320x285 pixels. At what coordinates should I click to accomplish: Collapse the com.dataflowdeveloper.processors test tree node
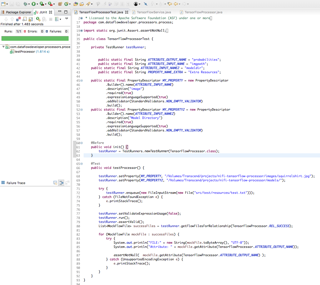point(3,47)
